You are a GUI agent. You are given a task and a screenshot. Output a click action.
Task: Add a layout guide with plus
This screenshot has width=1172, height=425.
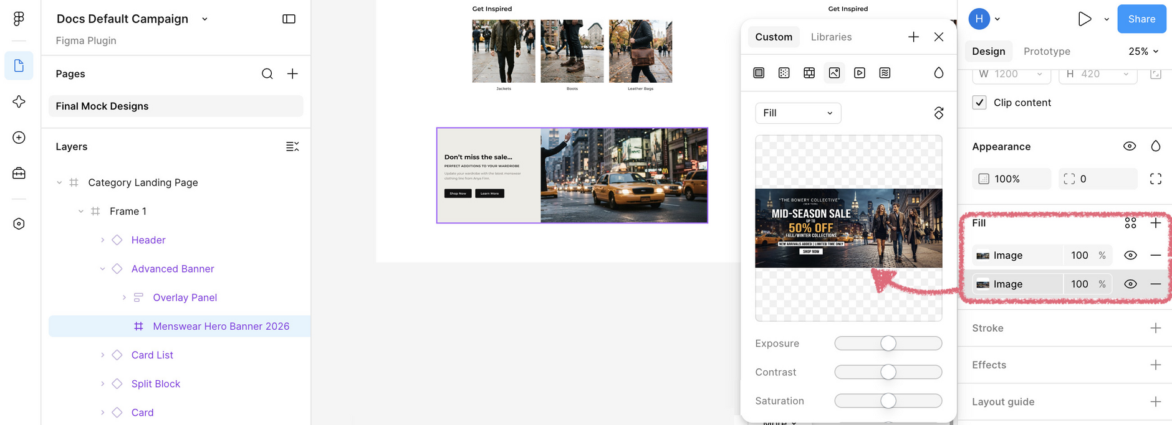(x=1156, y=401)
